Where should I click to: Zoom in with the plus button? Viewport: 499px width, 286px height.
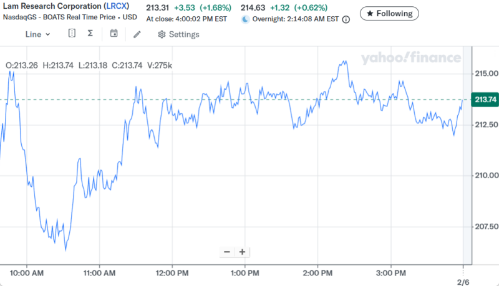point(242,252)
